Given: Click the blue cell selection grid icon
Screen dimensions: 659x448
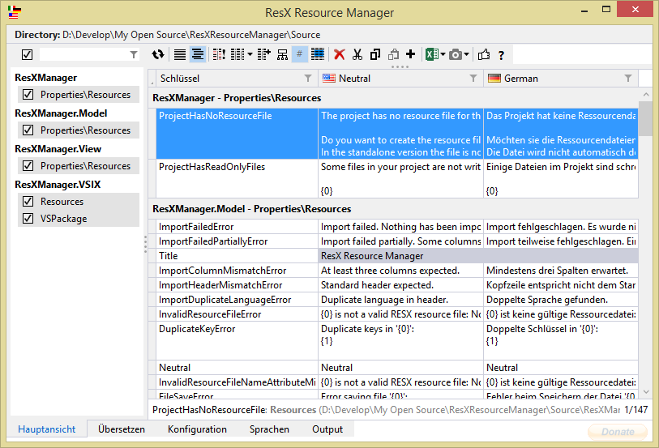Looking at the screenshot, I should click(x=318, y=54).
